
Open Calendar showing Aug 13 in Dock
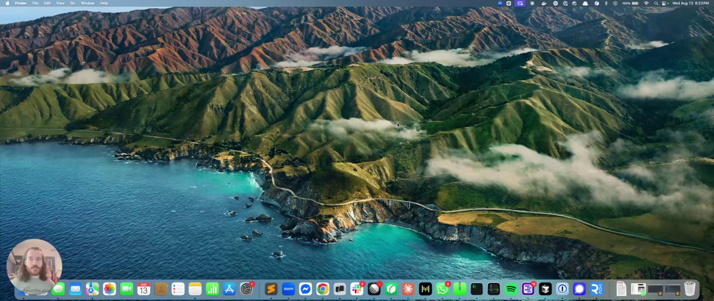144,289
